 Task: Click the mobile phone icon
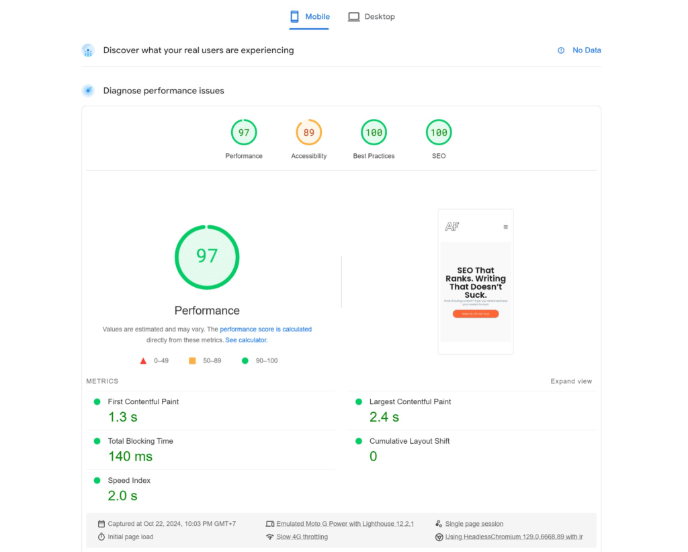pos(294,17)
